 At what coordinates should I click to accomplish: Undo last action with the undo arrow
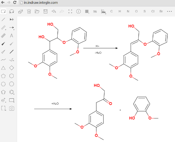54,11
